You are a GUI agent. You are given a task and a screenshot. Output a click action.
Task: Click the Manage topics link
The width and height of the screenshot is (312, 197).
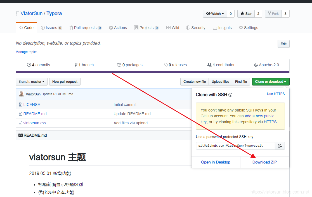(x=27, y=52)
